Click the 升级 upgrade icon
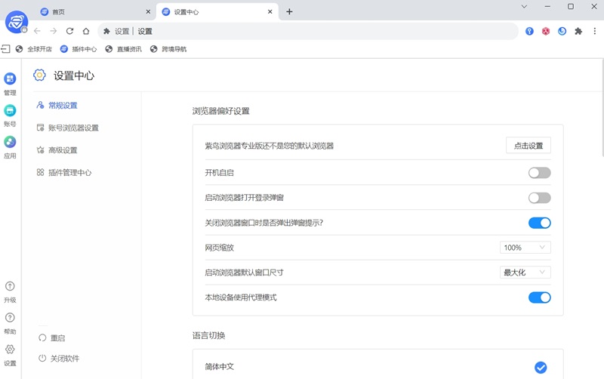Screen dimensions: 604x379 10,286
